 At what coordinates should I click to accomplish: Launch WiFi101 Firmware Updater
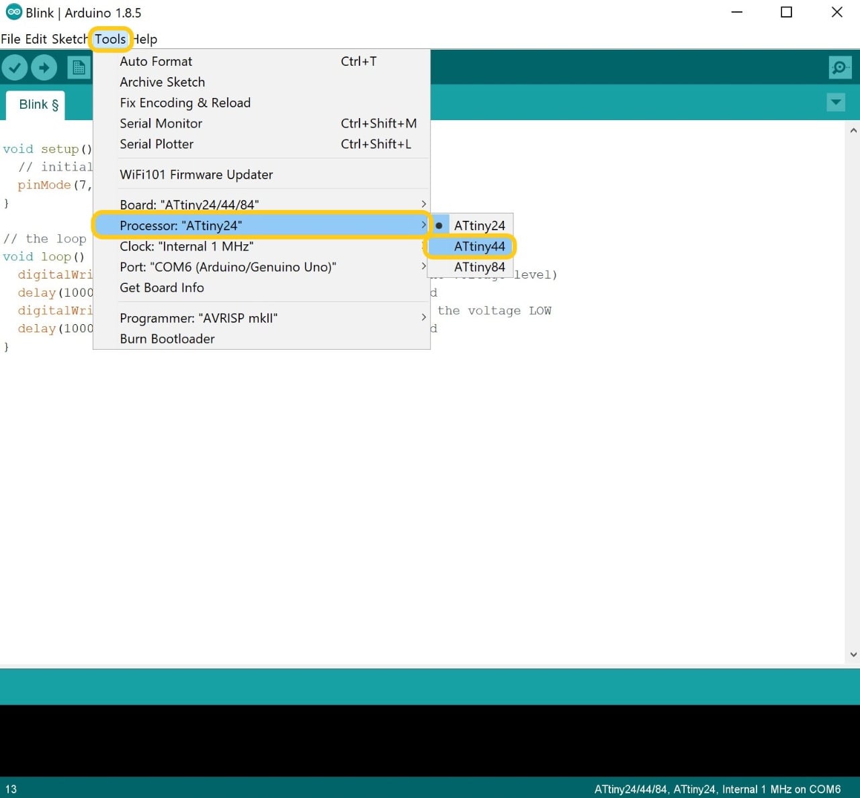click(261, 174)
